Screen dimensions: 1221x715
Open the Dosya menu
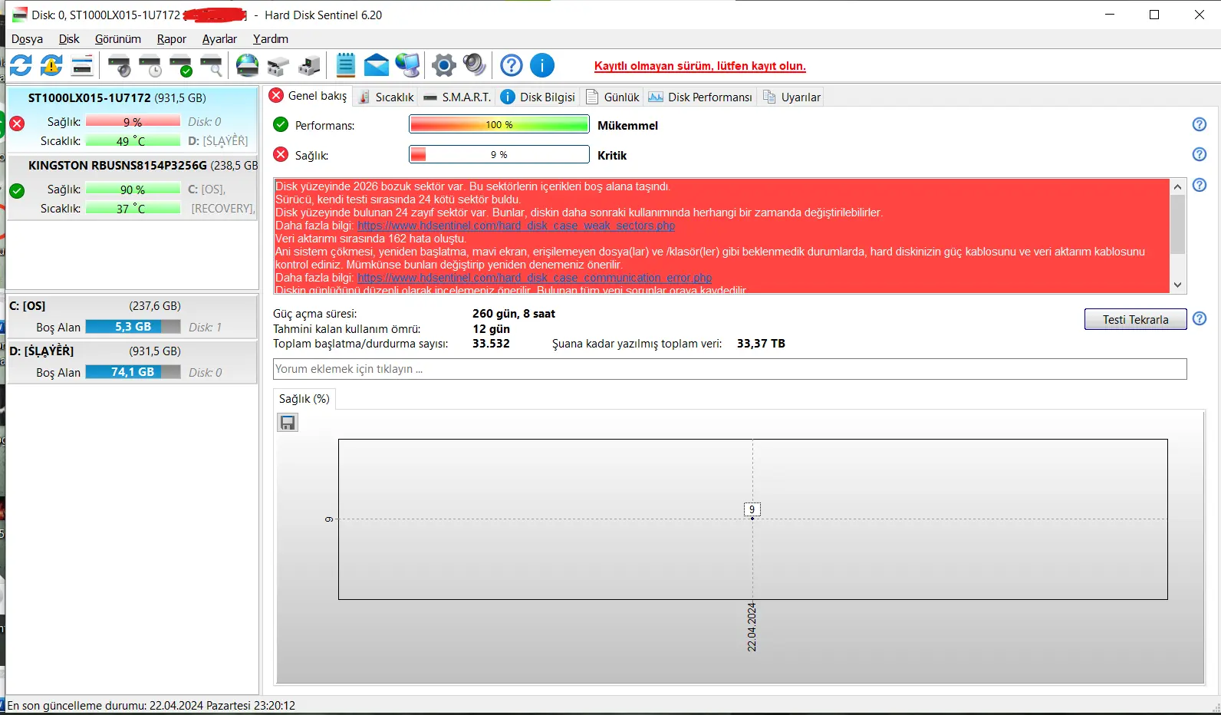27,39
